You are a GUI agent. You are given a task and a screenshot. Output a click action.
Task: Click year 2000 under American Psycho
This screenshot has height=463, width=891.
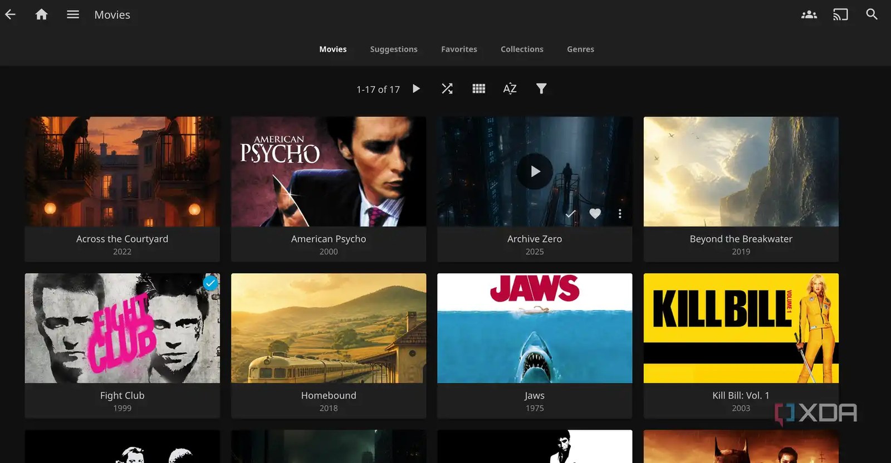[329, 252]
